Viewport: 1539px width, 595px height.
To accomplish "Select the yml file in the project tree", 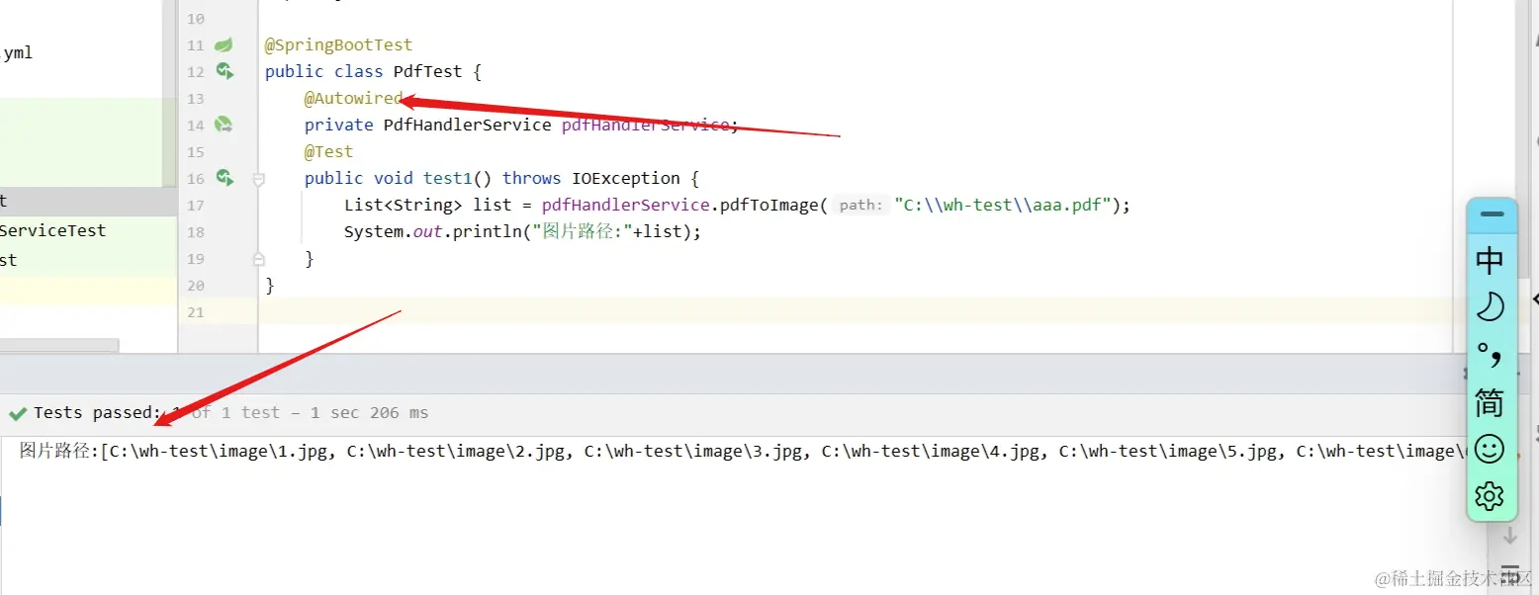I will click(x=18, y=53).
